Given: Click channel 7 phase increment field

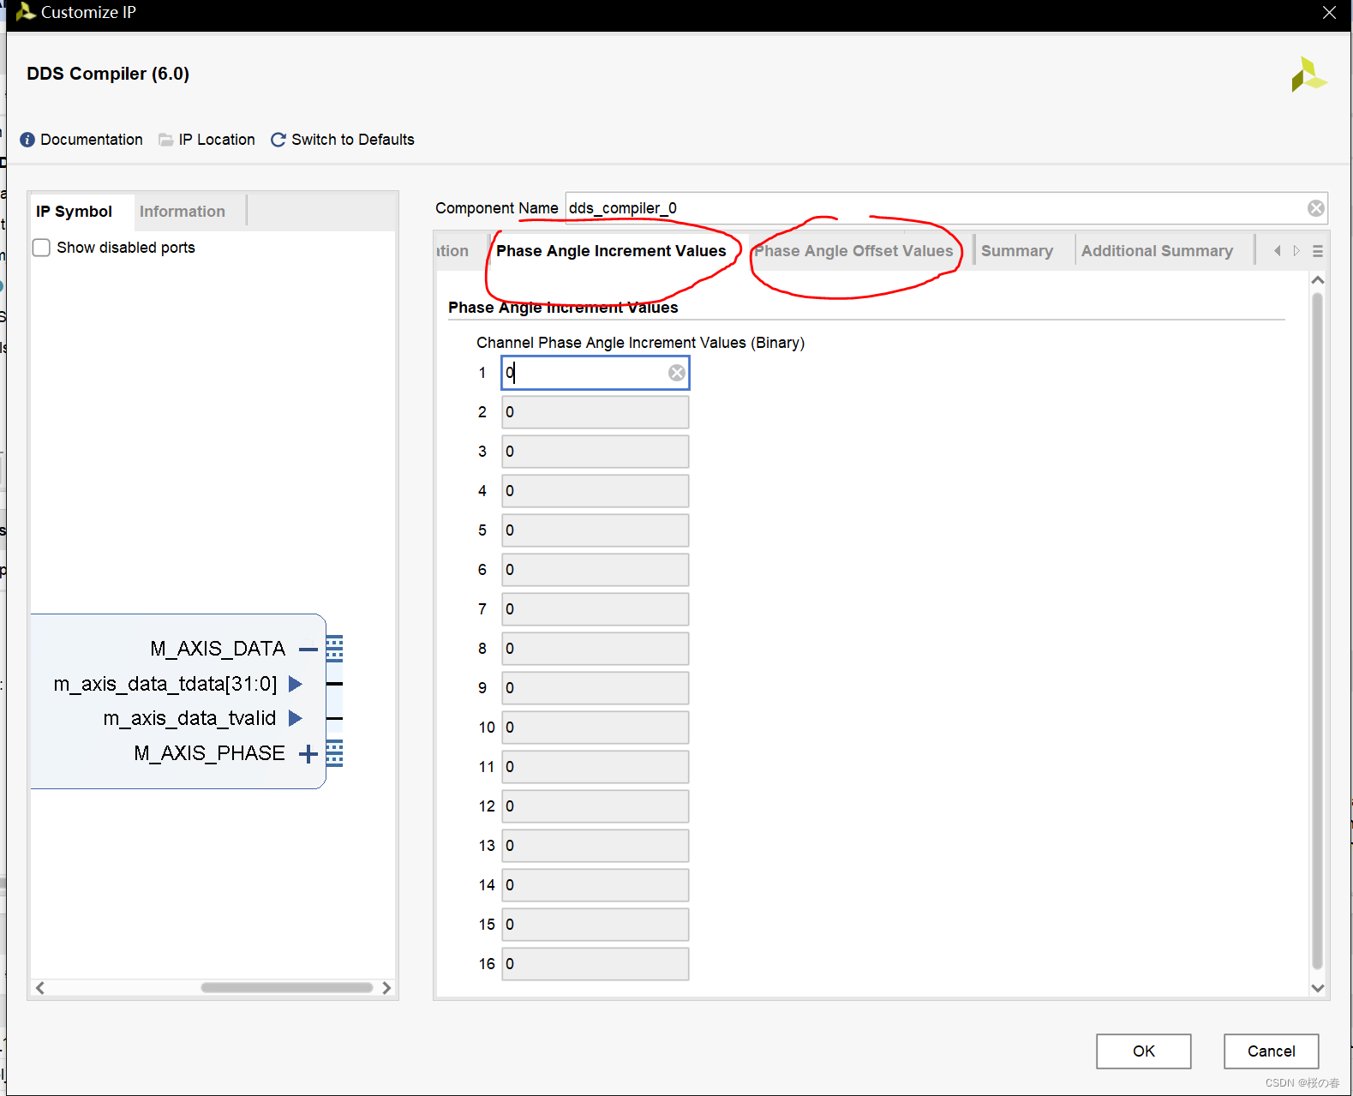Looking at the screenshot, I should click(x=596, y=609).
